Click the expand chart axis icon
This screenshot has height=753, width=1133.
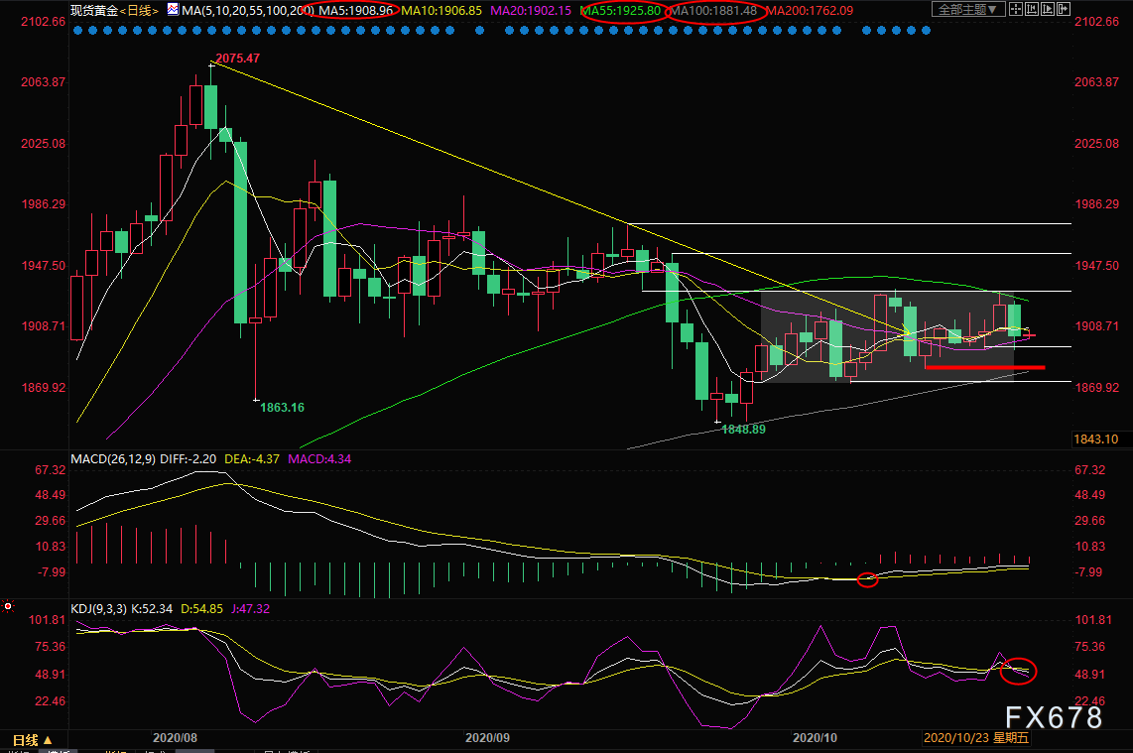[1048, 9]
